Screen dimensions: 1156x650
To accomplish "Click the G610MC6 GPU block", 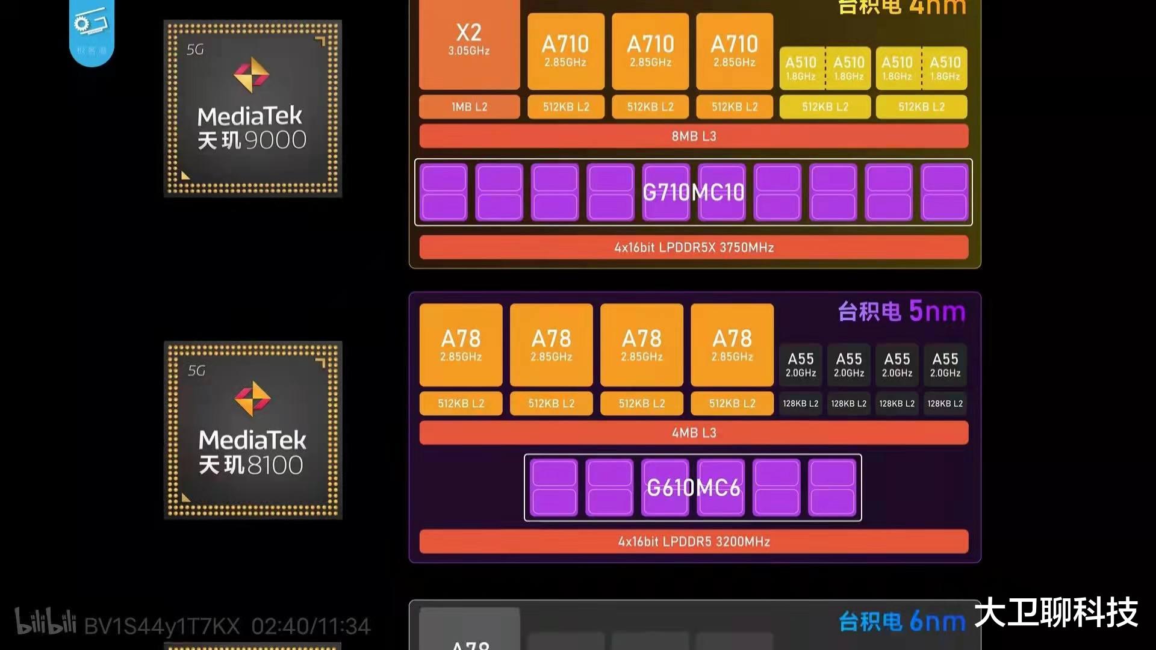I will point(693,487).
